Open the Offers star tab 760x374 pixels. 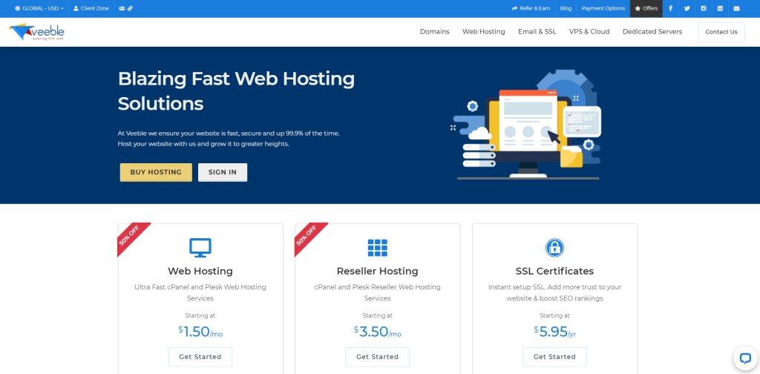coord(646,9)
